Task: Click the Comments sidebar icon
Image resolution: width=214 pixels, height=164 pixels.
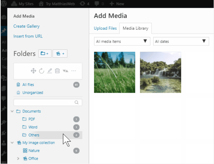Action: [4, 99]
